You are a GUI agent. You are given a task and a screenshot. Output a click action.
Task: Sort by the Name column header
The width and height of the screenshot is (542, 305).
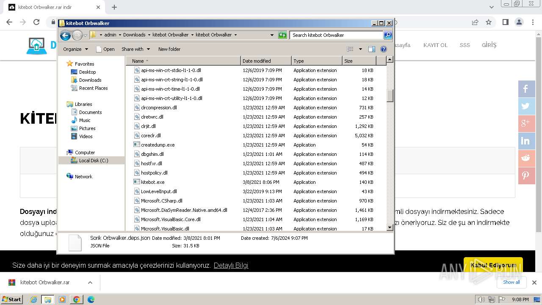click(183, 61)
